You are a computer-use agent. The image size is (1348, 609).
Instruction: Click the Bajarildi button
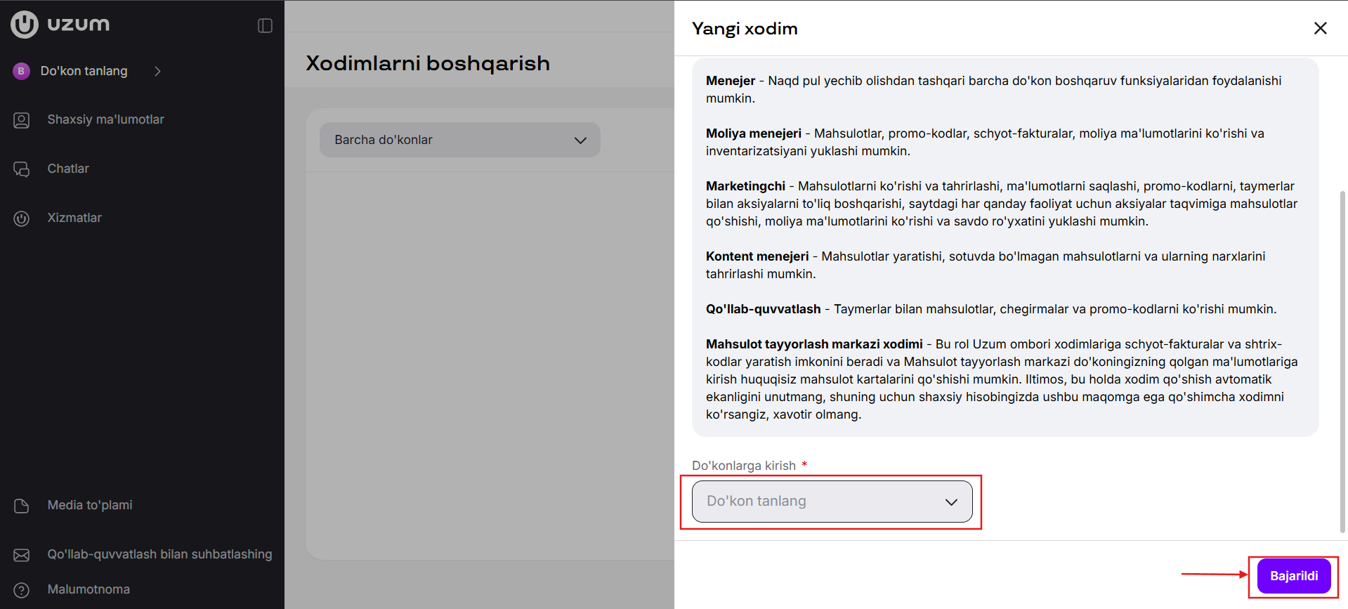pyautogui.click(x=1294, y=576)
